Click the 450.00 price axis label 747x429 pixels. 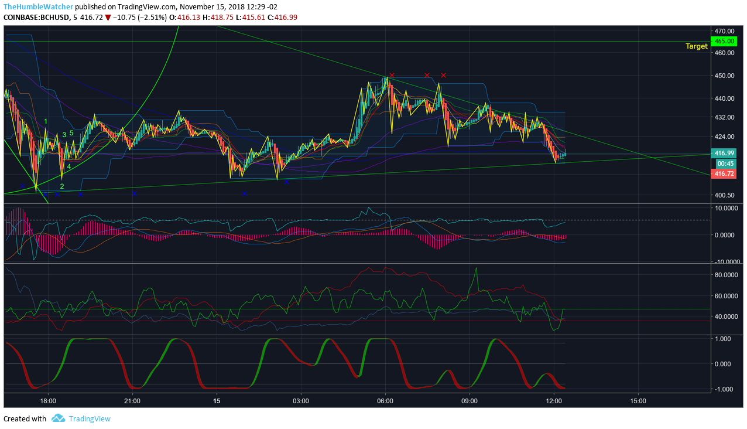[724, 76]
